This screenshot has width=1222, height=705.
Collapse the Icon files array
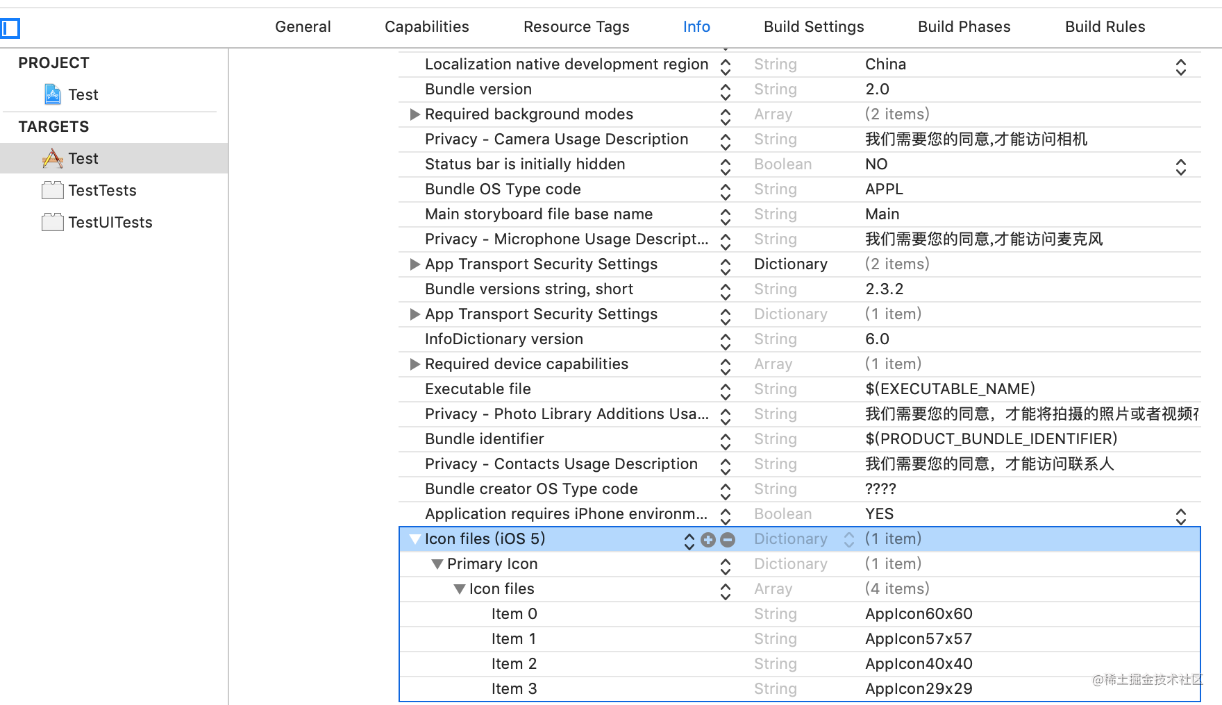coord(460,589)
